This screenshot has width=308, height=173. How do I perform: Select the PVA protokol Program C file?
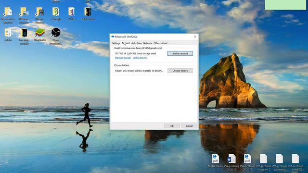tap(263, 162)
